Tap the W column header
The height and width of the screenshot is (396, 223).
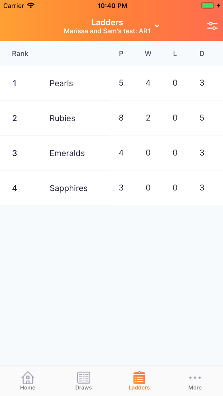pyautogui.click(x=148, y=53)
